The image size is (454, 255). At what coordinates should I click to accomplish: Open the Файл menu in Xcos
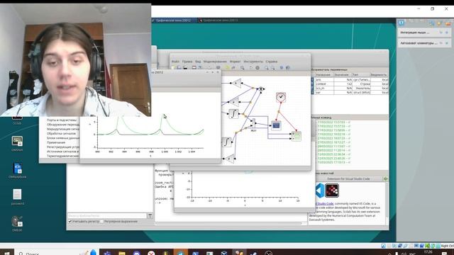click(175, 62)
